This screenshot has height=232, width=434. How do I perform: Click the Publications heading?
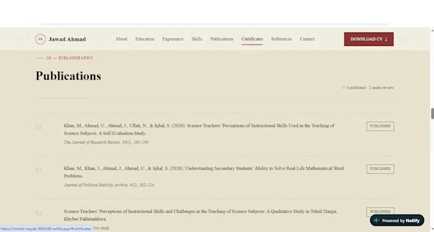tap(68, 76)
